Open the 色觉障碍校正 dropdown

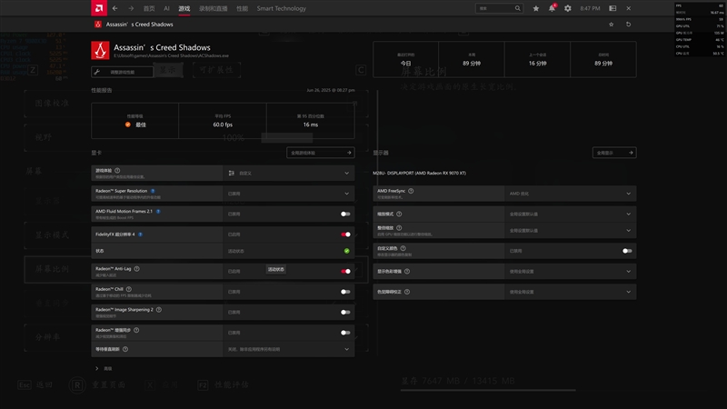click(571, 292)
